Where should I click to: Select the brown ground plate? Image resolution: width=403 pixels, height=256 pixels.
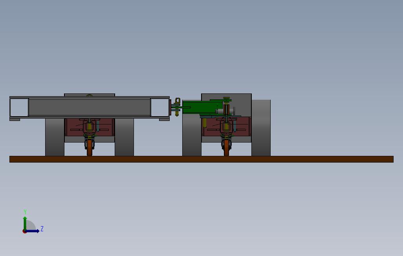click(x=201, y=159)
